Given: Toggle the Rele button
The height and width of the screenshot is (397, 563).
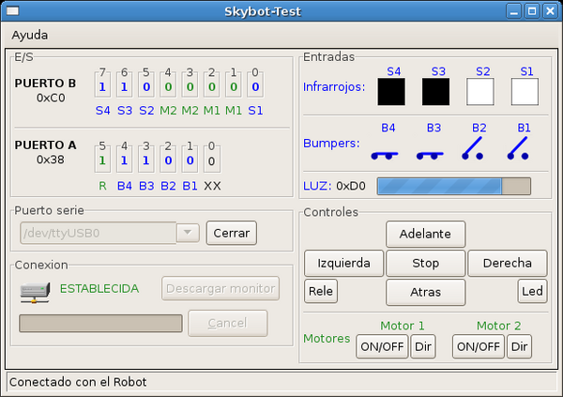Looking at the screenshot, I should coord(321,292).
